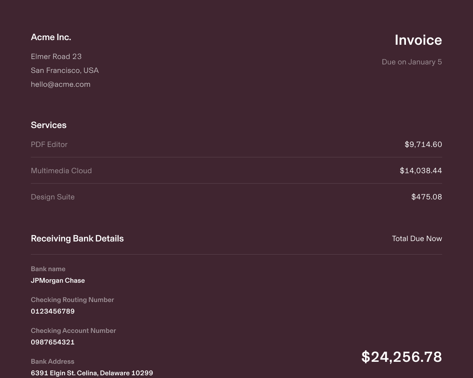Click the hello@acme.com email address

tap(60, 84)
